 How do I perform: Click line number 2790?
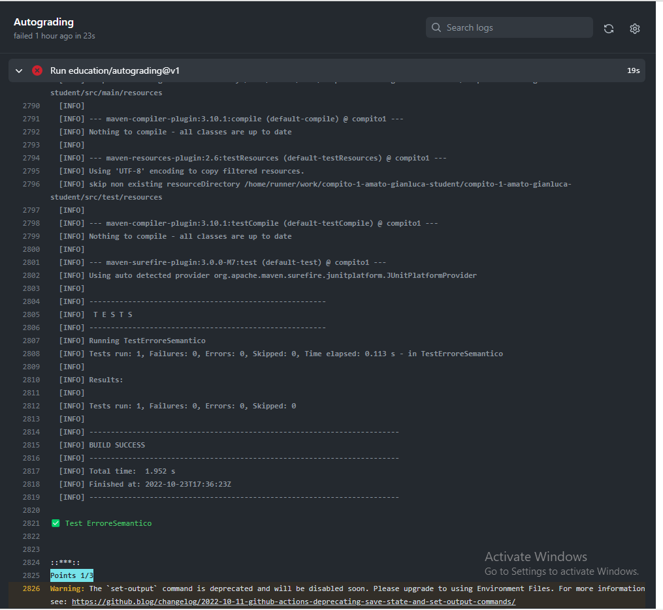pyautogui.click(x=31, y=106)
